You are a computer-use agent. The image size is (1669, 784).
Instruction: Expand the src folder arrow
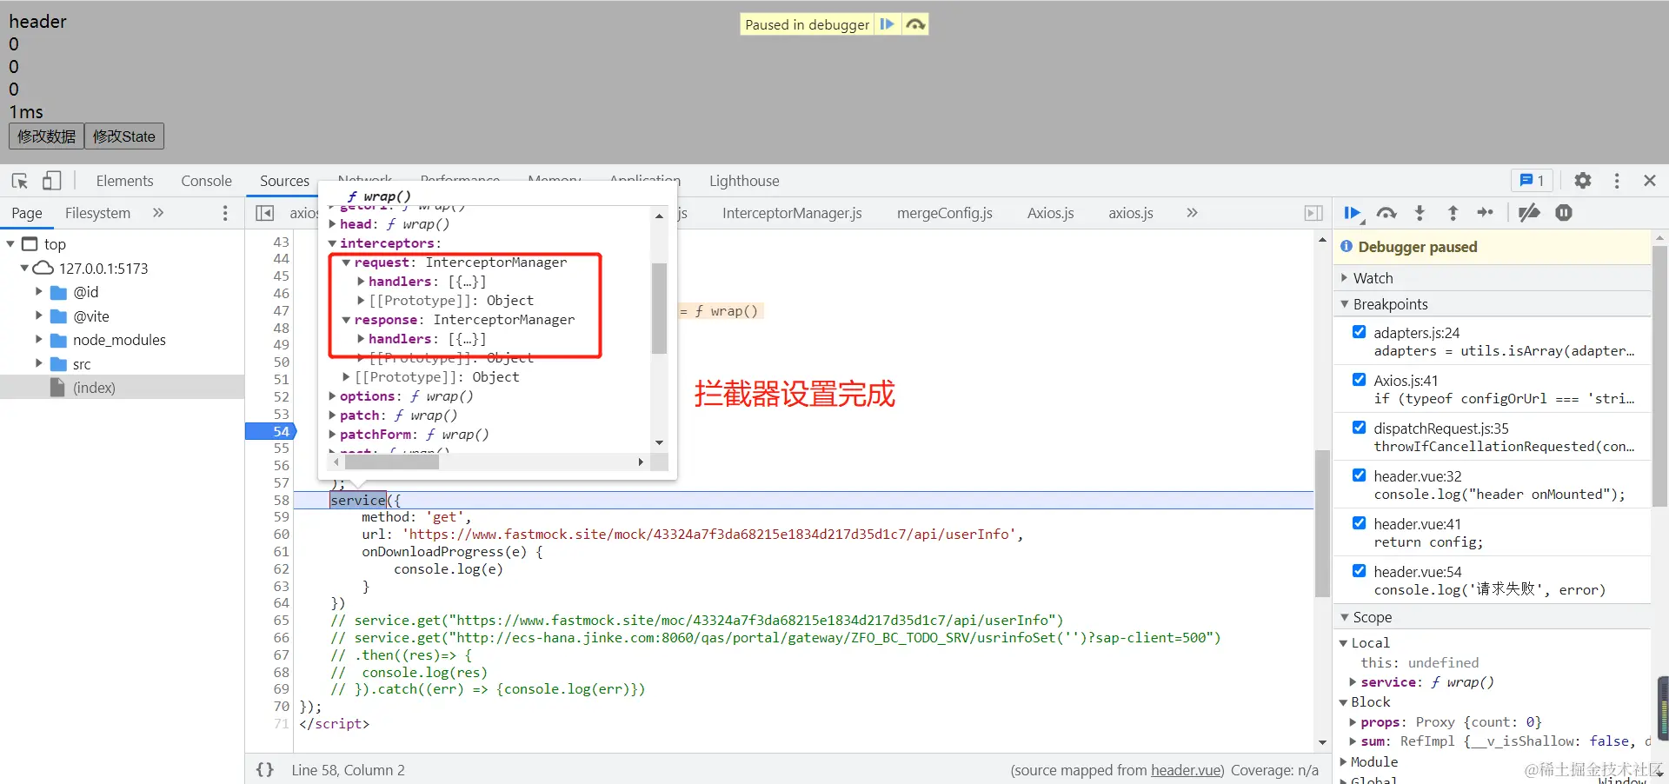[38, 363]
